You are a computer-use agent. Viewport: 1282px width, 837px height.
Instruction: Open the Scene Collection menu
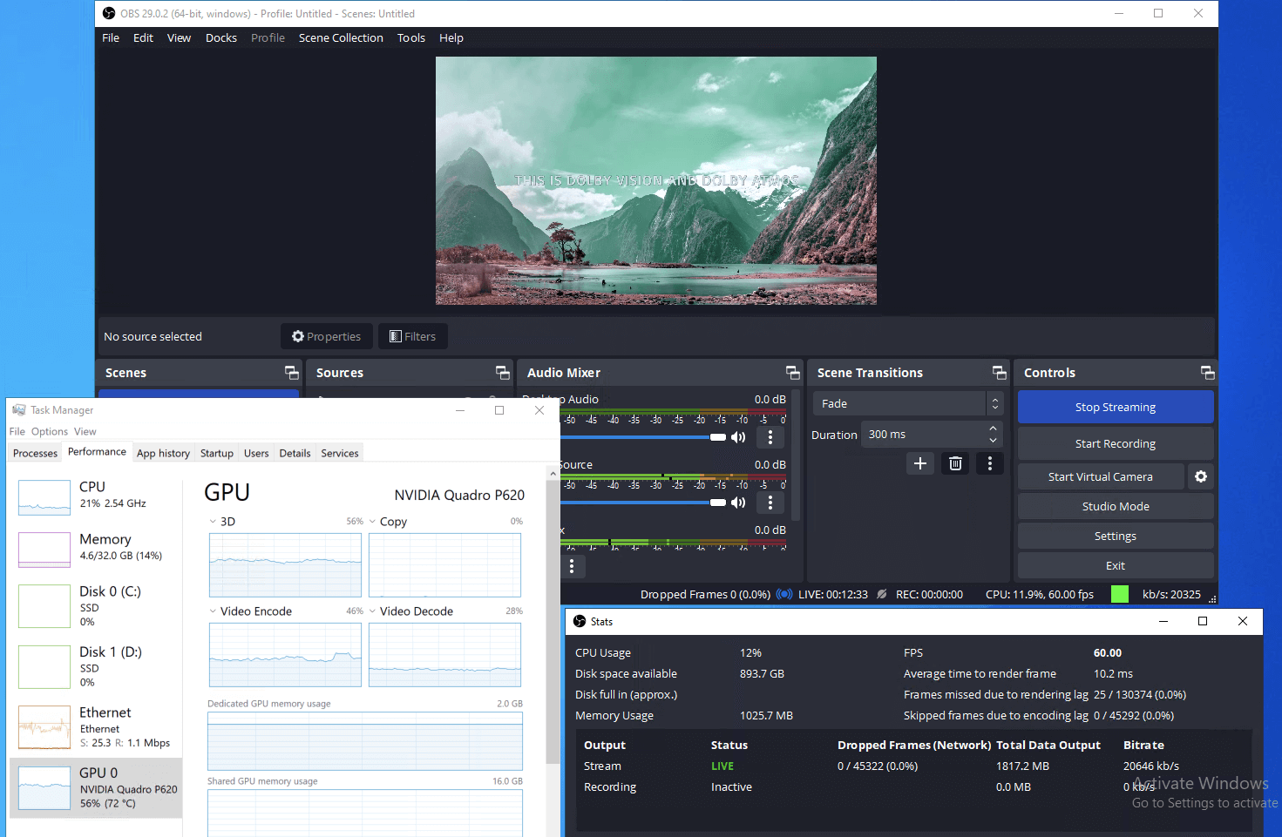tap(340, 37)
